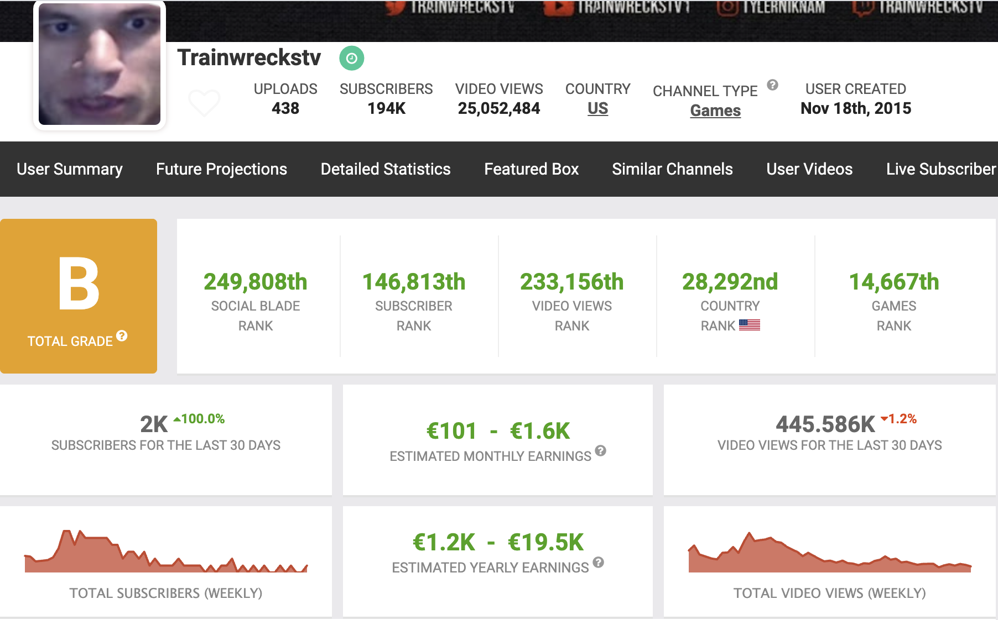Click the €1.2K - €19.5K yearly earnings
Viewport: 998px width, 620px height.
tap(498, 543)
